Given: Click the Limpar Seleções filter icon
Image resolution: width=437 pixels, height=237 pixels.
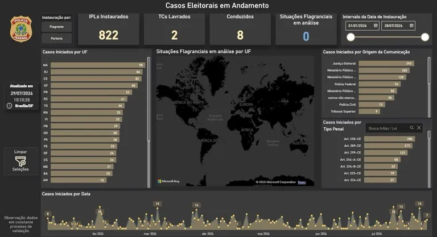Looking at the screenshot, I should click(x=20, y=161).
